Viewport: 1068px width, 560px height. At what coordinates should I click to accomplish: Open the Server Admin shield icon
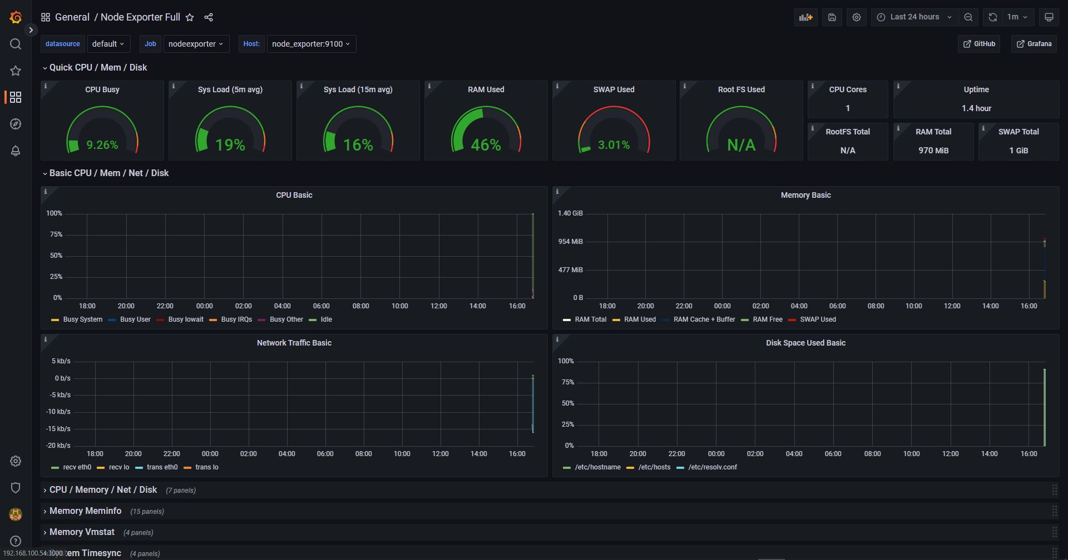click(x=16, y=488)
